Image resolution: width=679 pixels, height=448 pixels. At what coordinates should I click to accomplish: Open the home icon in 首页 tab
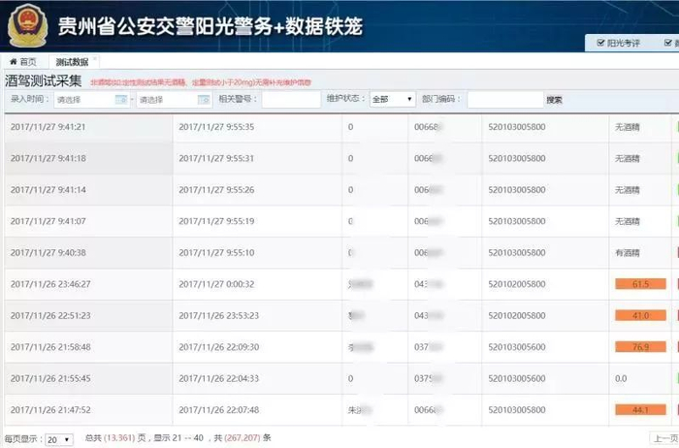coord(14,62)
